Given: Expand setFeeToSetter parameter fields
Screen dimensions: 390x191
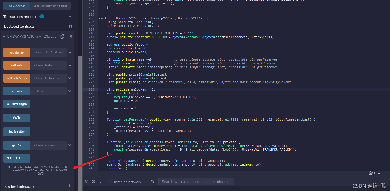Looking at the screenshot, I should [x=70, y=78].
